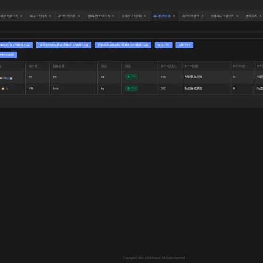Open the 创建路径扫描任务 tab
This screenshot has width=263, height=263.
coord(98,16)
